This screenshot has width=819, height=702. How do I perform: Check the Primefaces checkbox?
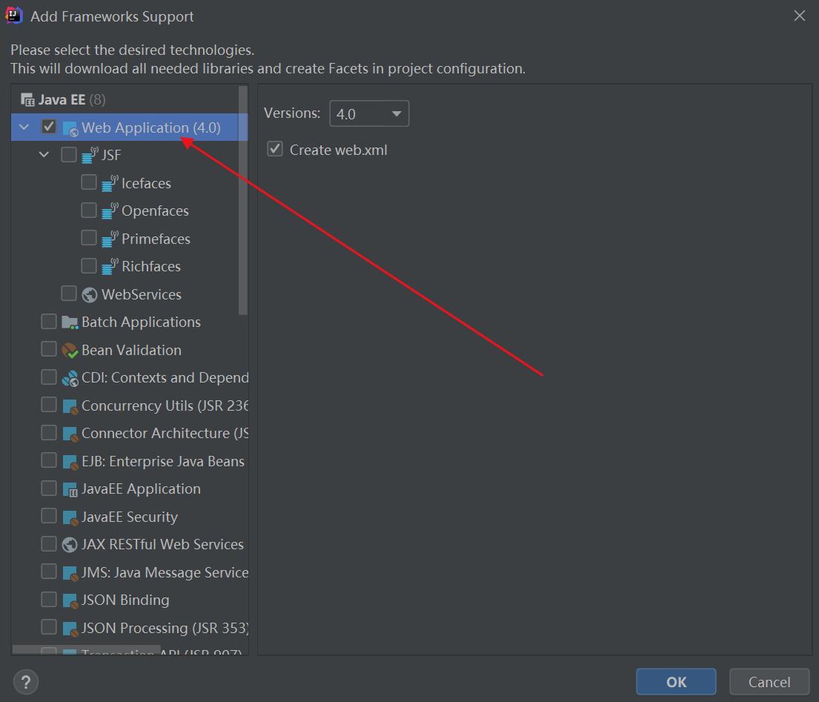point(89,238)
